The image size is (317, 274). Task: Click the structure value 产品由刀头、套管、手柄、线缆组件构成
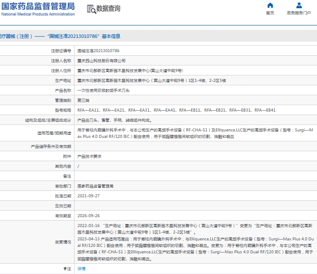pos(115,120)
